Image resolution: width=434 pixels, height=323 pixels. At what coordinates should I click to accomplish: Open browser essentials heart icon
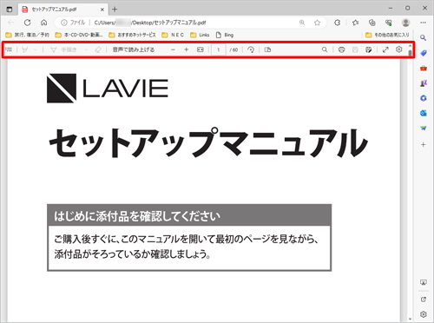389,23
